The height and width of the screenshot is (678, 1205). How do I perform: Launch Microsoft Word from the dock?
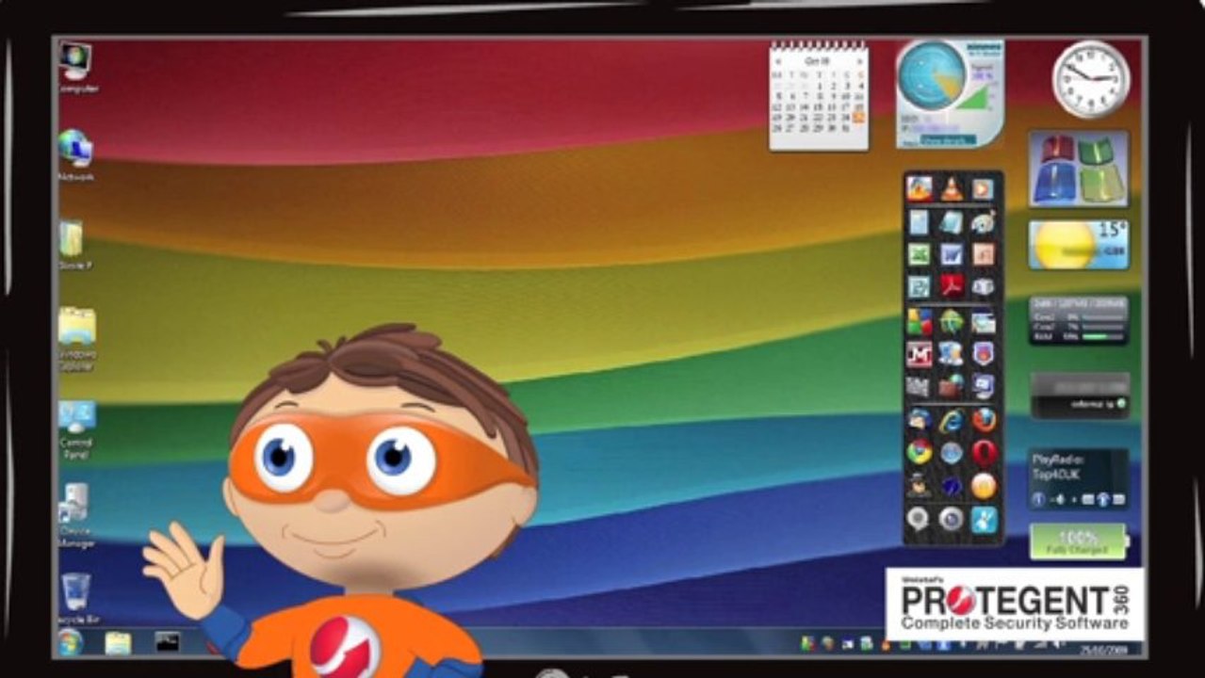click(952, 254)
